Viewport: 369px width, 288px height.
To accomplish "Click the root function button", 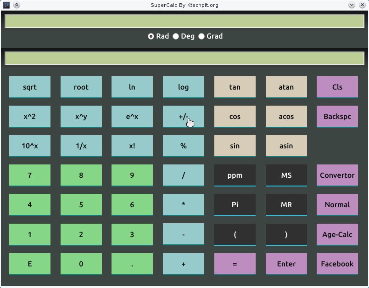I will 81,87.
